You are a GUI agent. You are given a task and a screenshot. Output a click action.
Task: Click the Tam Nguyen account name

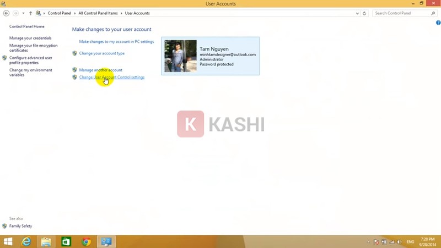pyautogui.click(x=214, y=49)
